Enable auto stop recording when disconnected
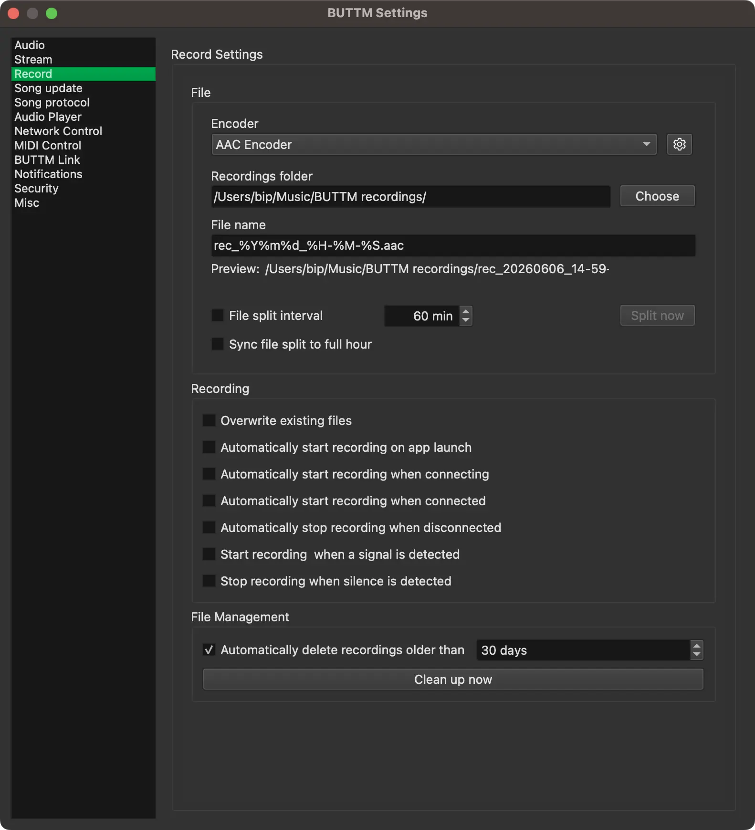The image size is (755, 830). click(209, 527)
